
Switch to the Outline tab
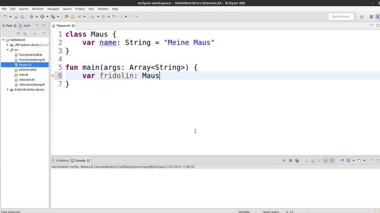pyautogui.click(x=25, y=25)
